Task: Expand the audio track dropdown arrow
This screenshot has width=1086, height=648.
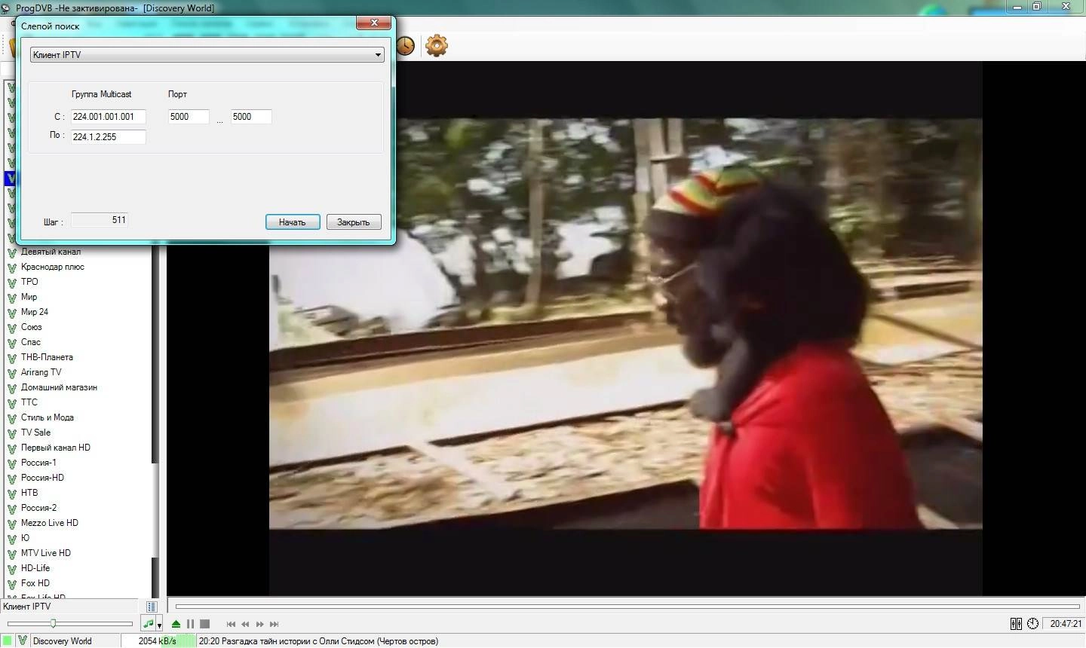Action: coord(159,625)
